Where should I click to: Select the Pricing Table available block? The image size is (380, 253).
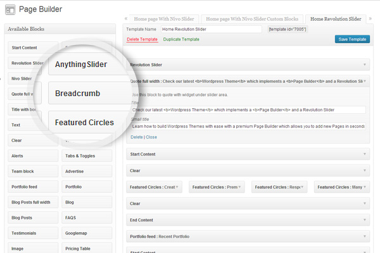(87, 249)
